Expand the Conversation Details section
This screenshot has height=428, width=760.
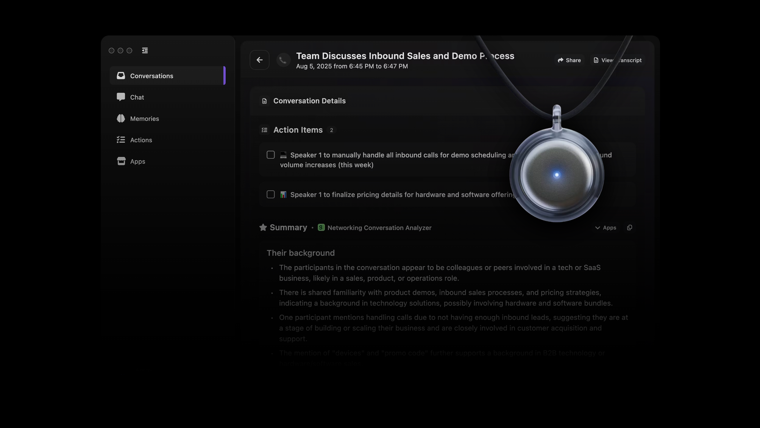(x=309, y=101)
